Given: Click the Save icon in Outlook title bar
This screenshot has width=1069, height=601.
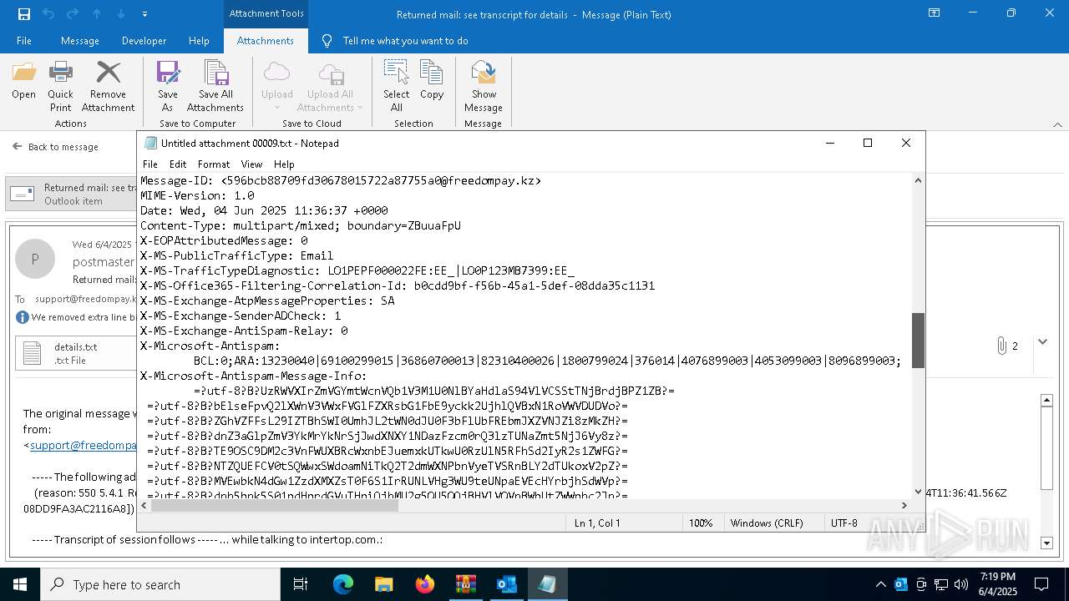Looking at the screenshot, I should tap(23, 14).
